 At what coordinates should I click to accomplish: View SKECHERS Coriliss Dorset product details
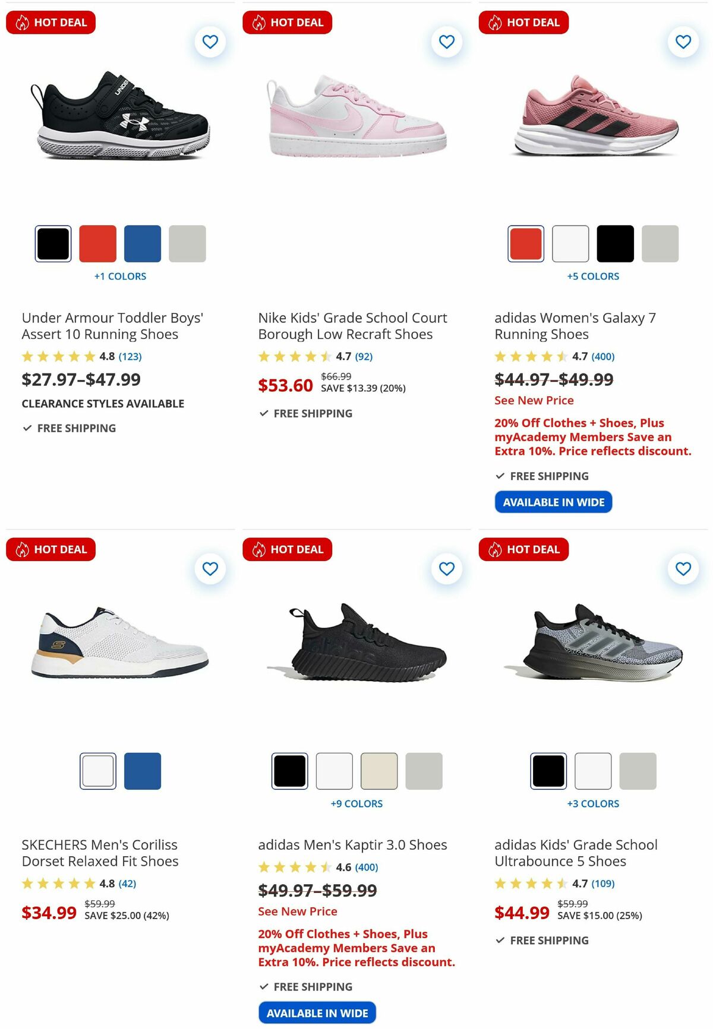99,853
